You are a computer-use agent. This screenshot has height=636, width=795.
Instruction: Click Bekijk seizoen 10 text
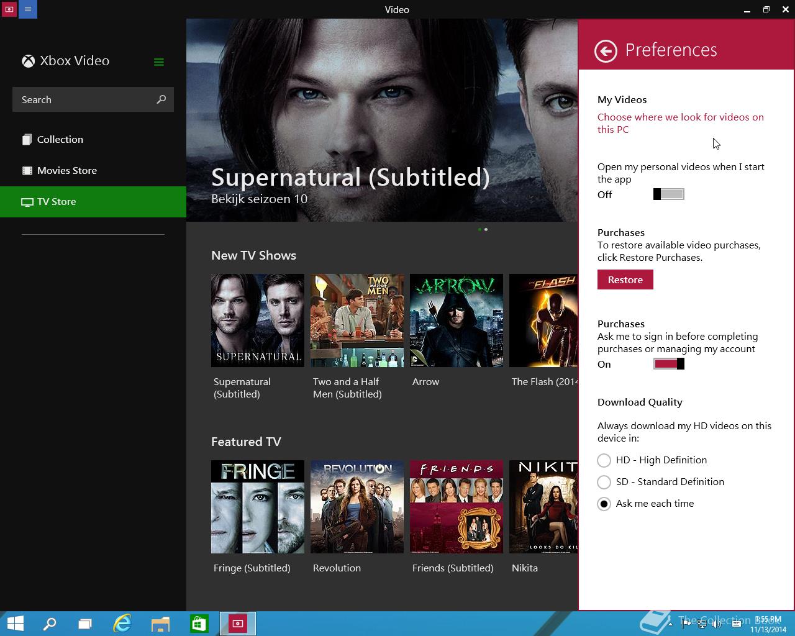click(x=259, y=199)
